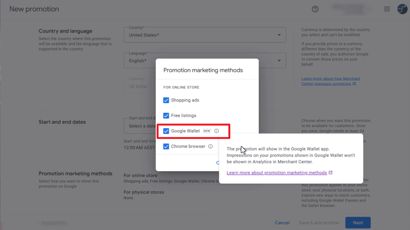The width and height of the screenshot is (410, 230).
Task: Uncheck the Shopping ads checkbox
Action: [x=166, y=100]
